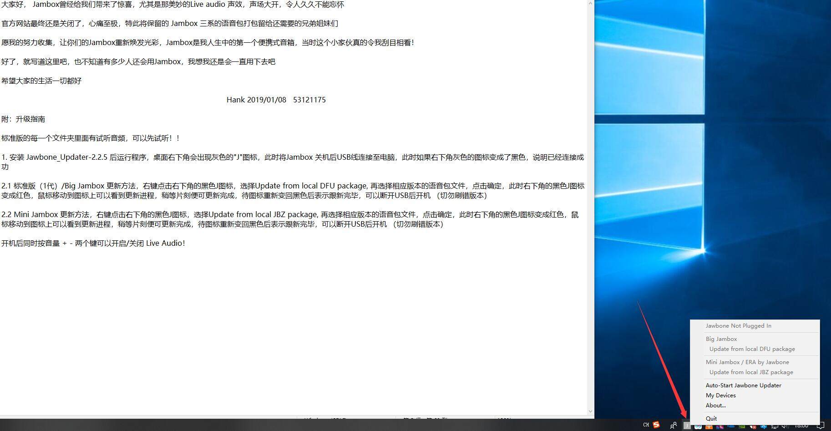Click the paragraph starting 1. 安装 Jawbone_Updater-2.2.5
The image size is (831, 431).
293,162
